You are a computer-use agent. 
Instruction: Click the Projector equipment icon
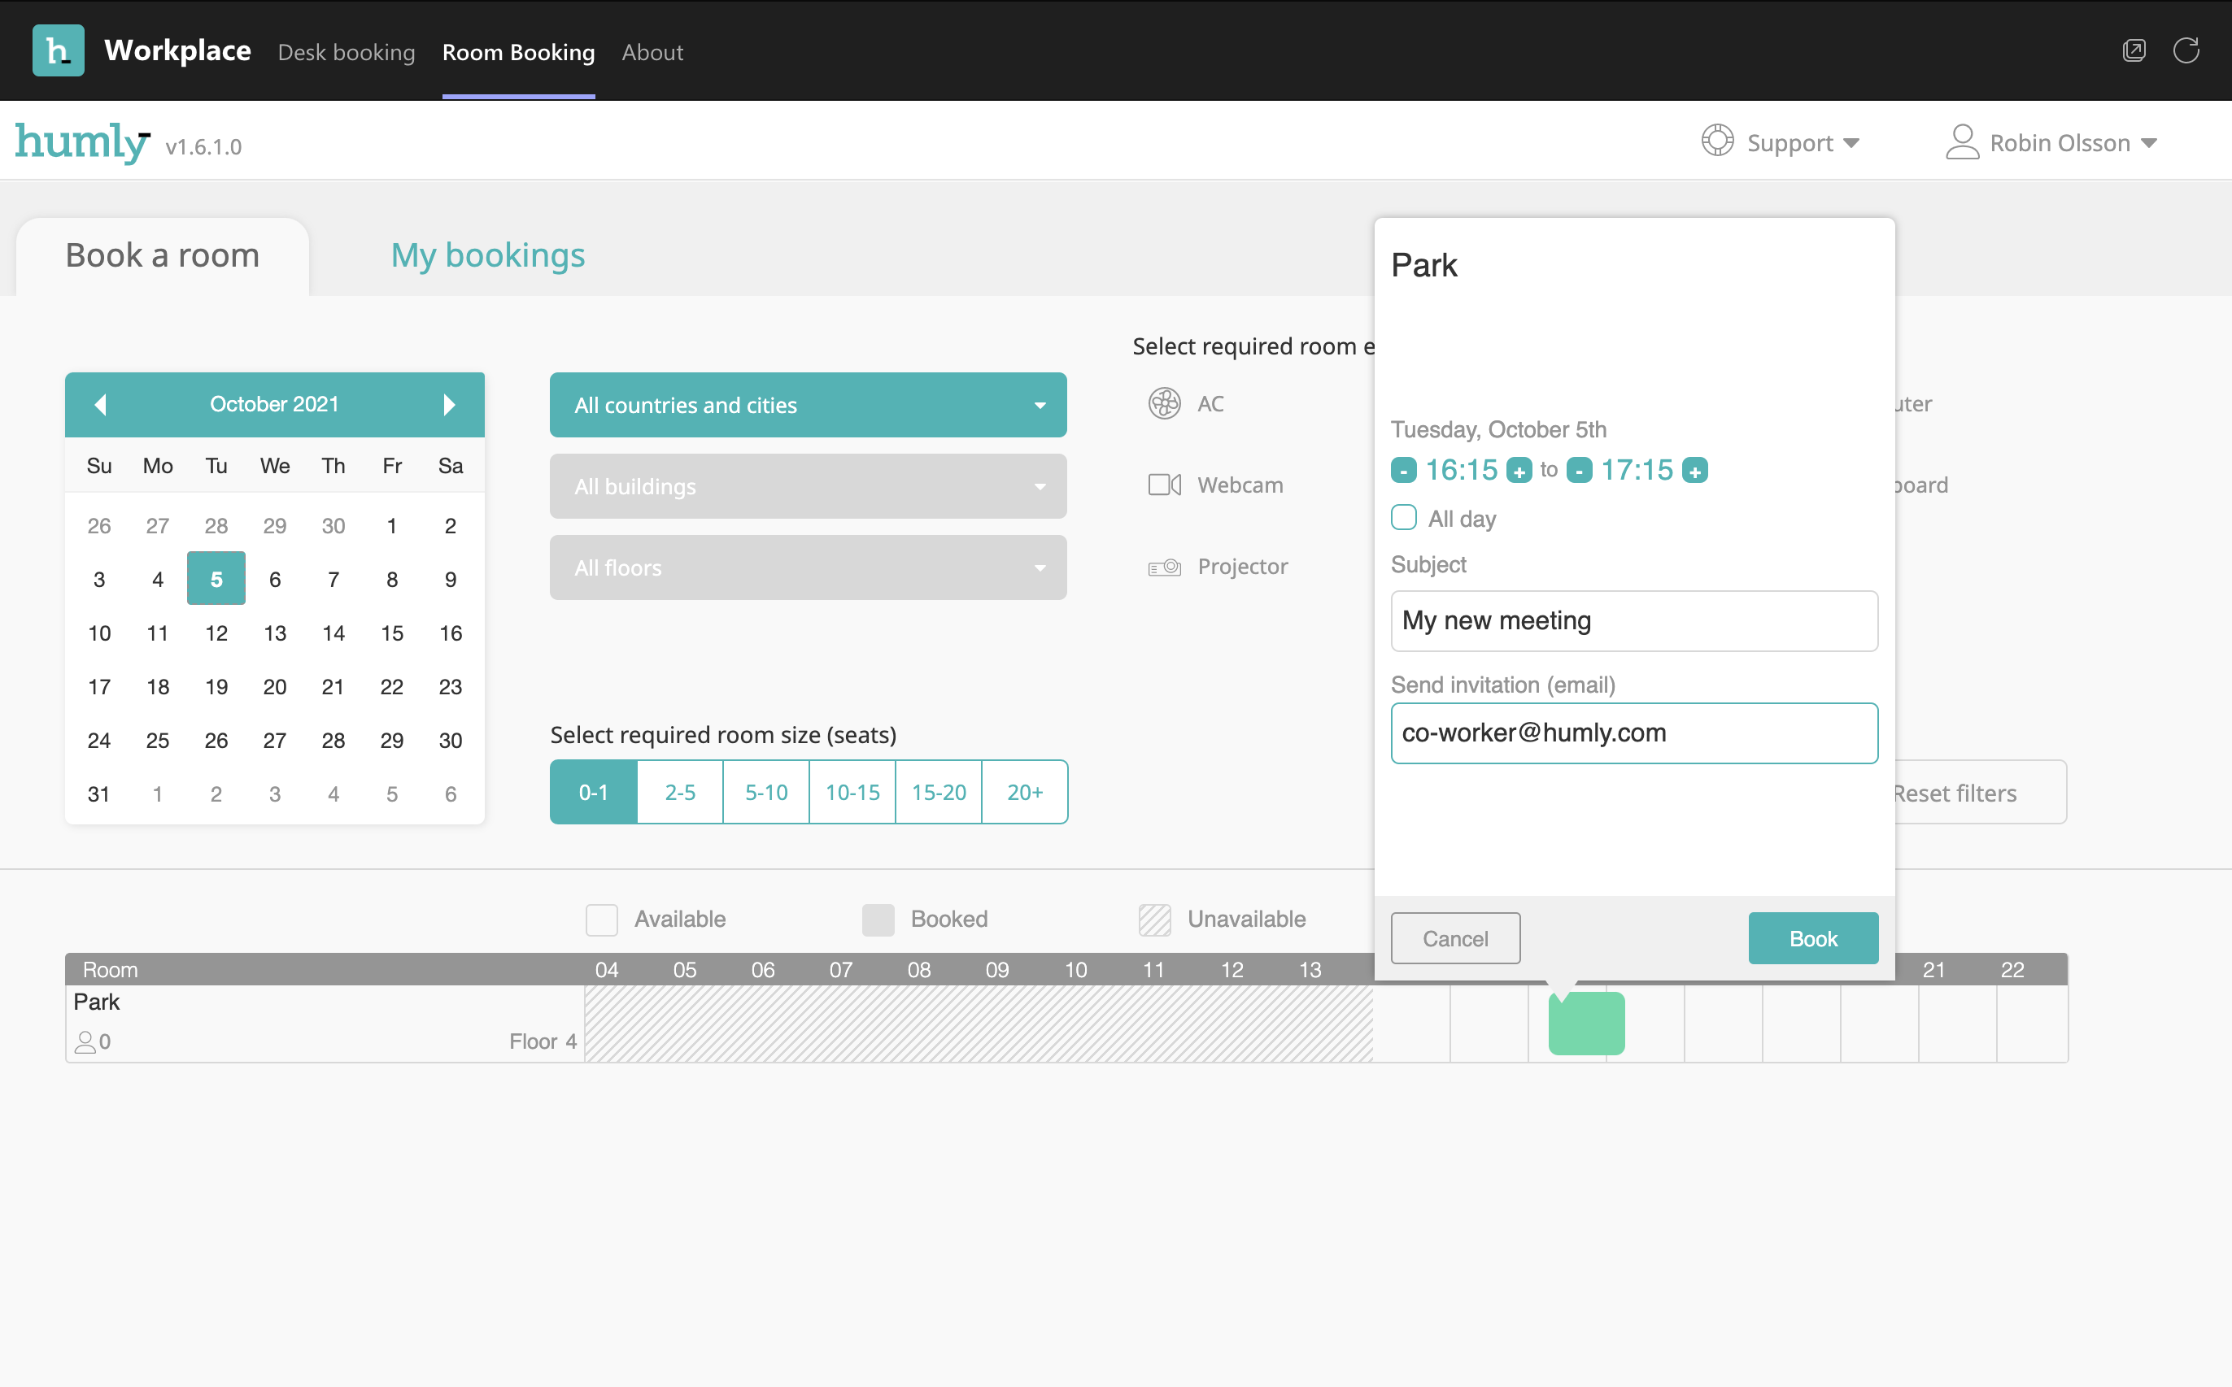(1164, 566)
